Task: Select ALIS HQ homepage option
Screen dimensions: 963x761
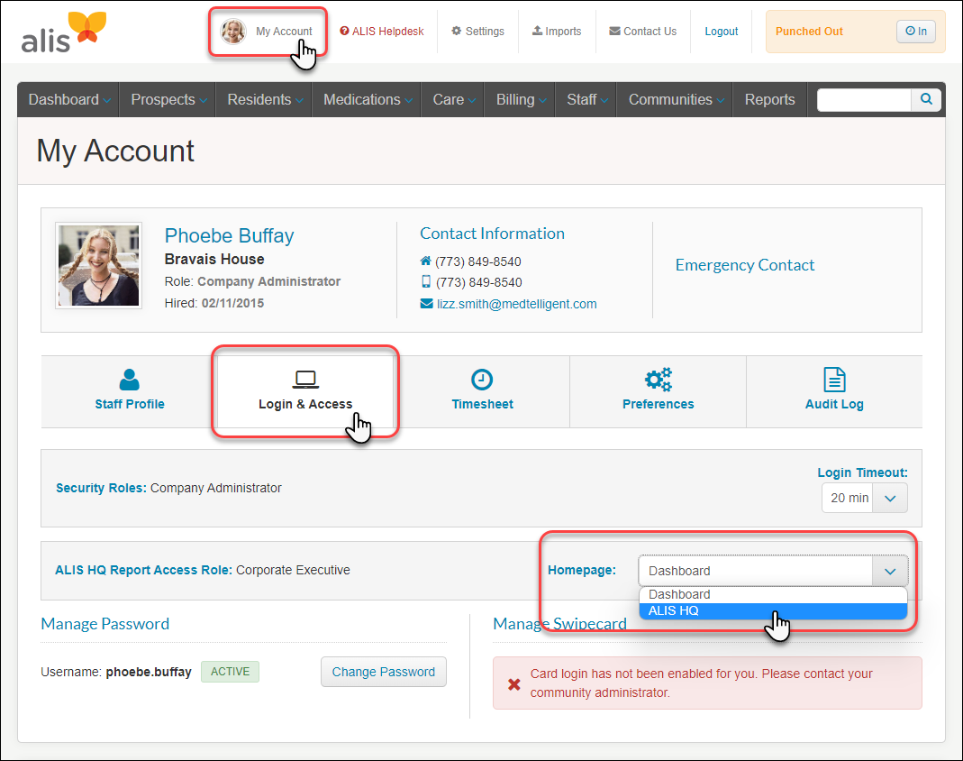Action: pos(772,611)
